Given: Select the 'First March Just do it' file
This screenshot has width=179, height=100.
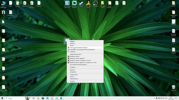Looking at the screenshot, I should pos(173,32).
